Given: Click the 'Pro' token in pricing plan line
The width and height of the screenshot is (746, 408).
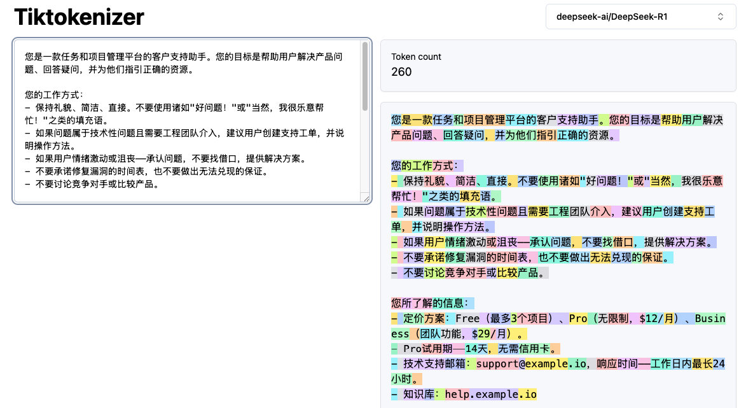Looking at the screenshot, I should 578,318.
